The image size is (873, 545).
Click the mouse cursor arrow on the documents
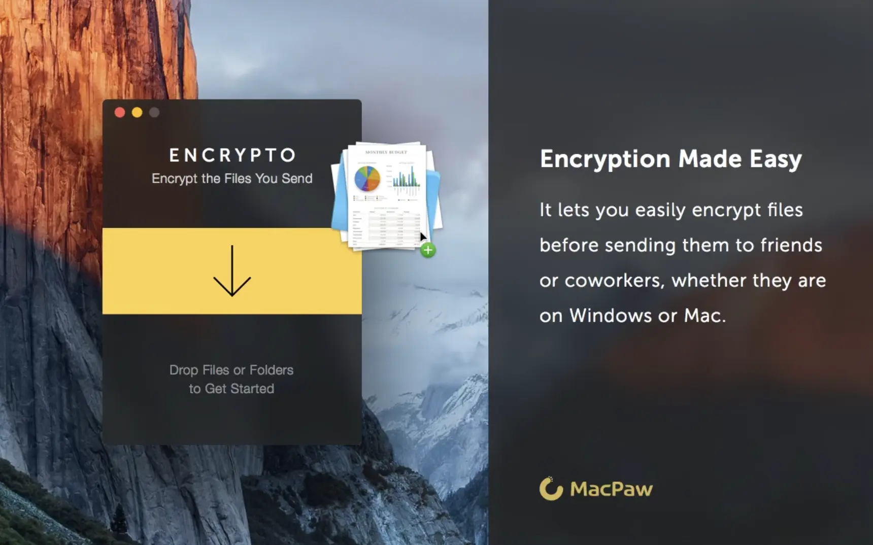click(x=423, y=237)
